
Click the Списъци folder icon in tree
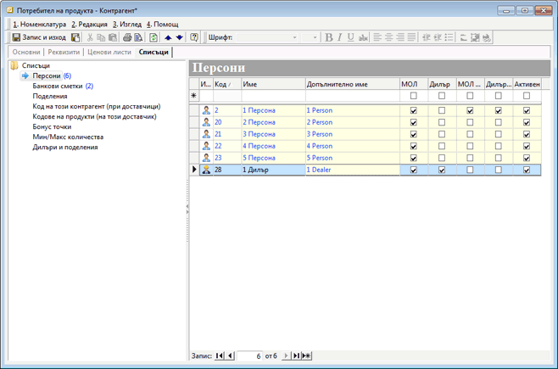tap(14, 65)
